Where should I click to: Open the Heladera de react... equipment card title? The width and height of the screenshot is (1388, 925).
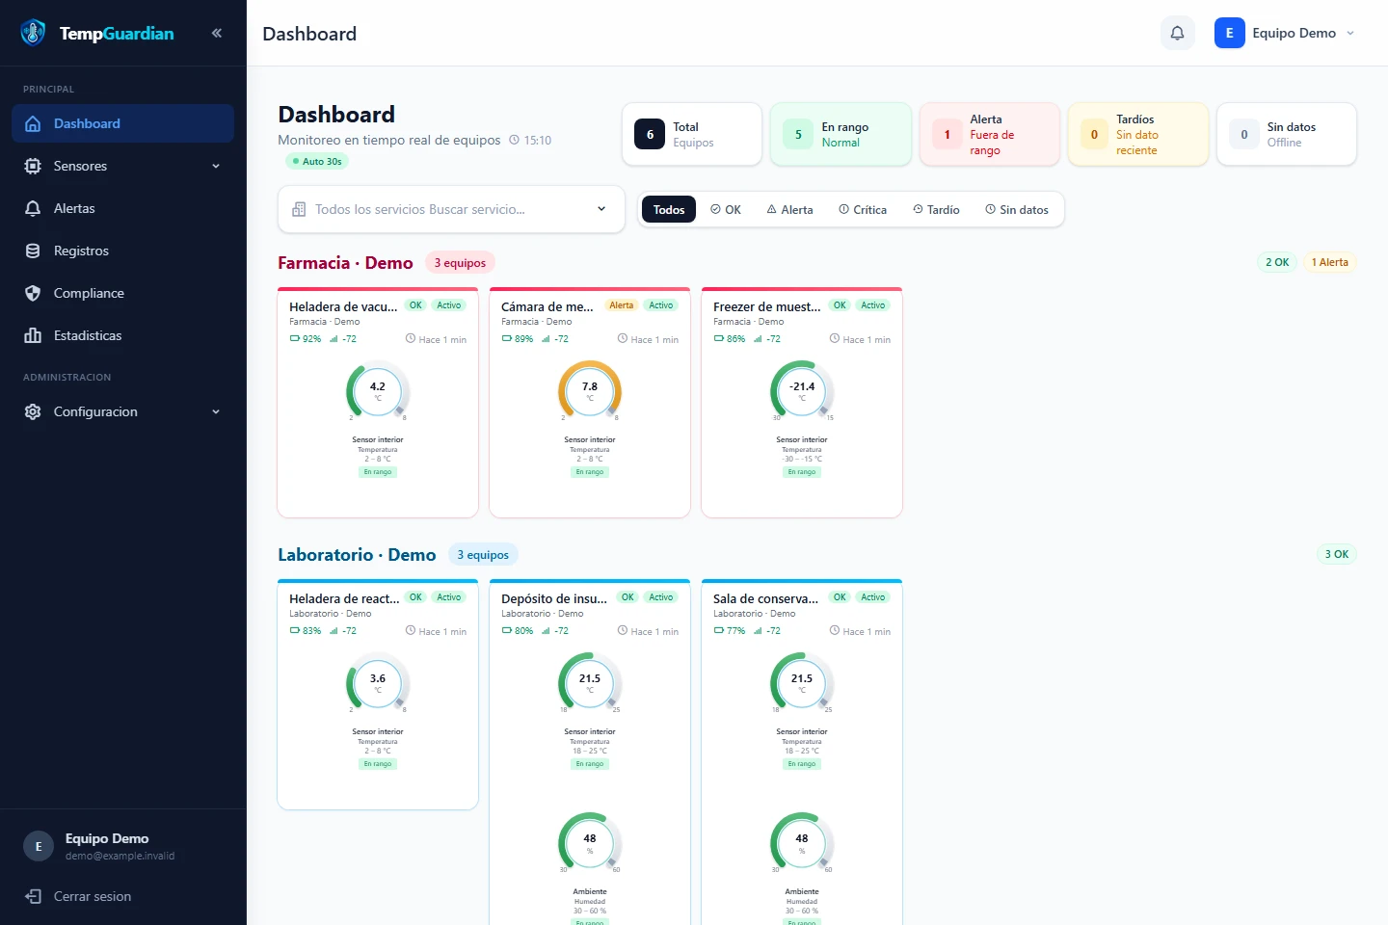click(344, 598)
